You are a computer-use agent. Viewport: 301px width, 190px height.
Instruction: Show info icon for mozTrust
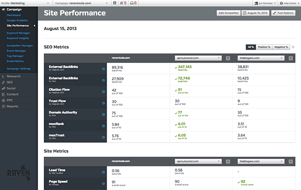[x=103, y=137]
